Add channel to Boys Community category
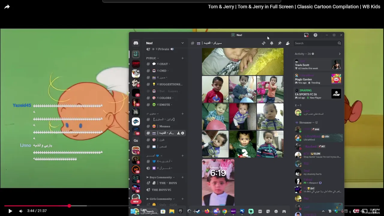This screenshot has width=384, height=216. pos(182,177)
